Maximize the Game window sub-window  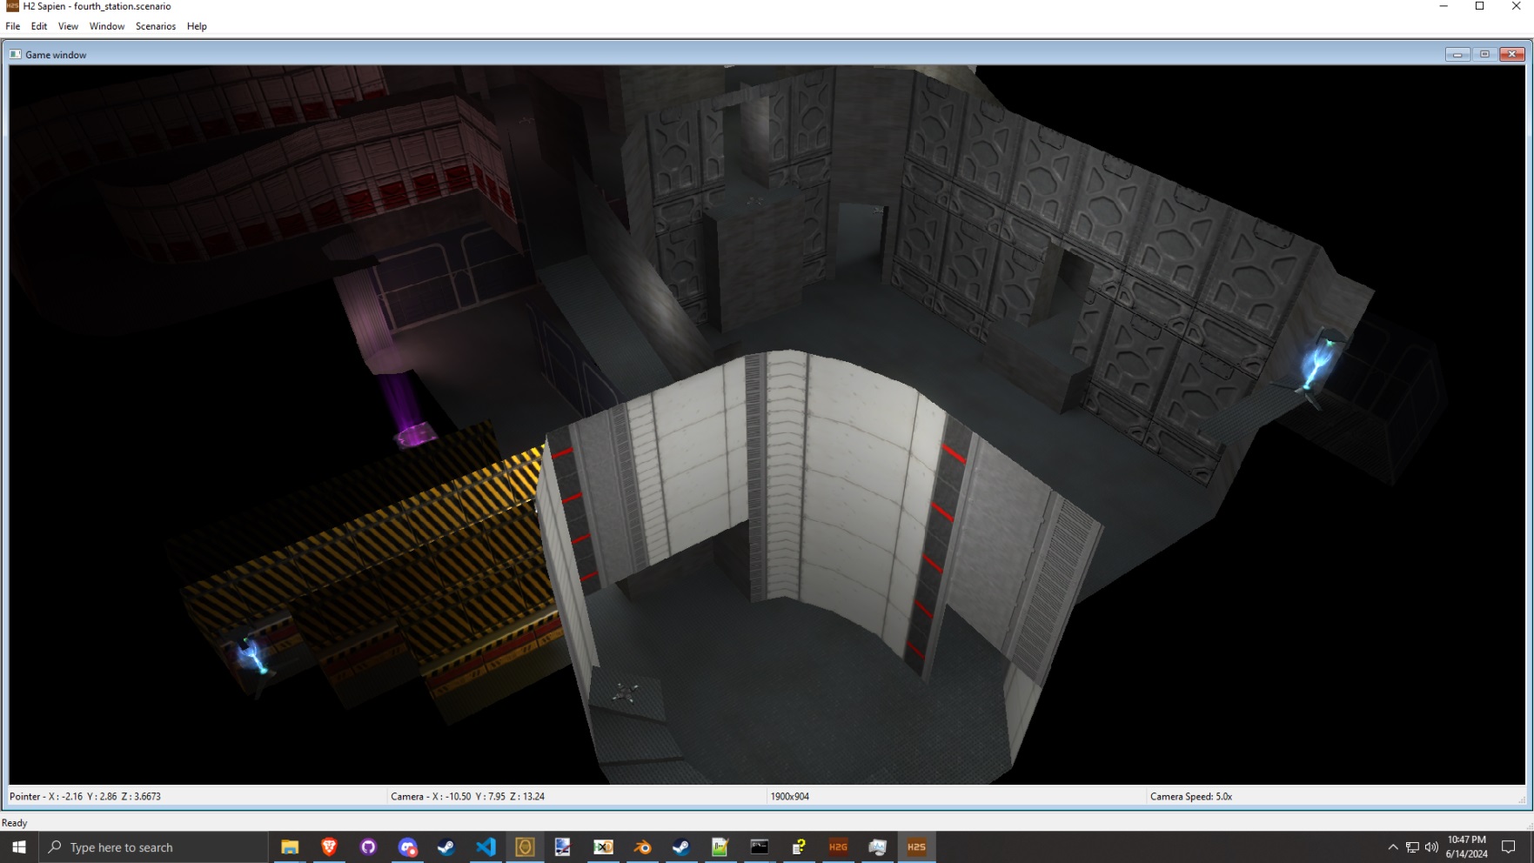(1484, 55)
